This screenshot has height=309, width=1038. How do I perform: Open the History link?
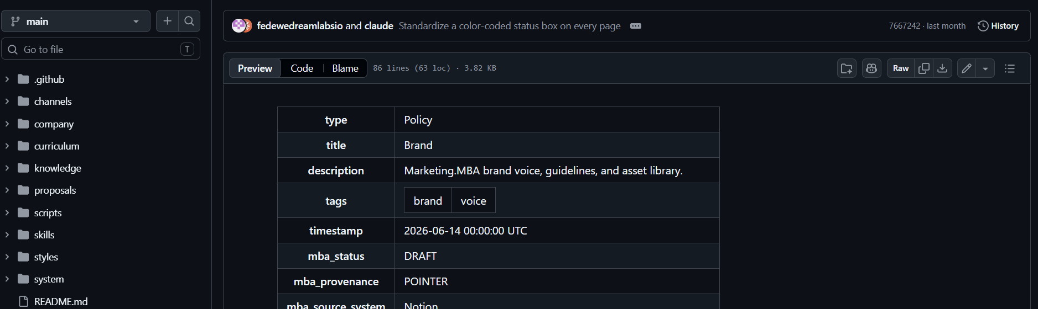(998, 26)
